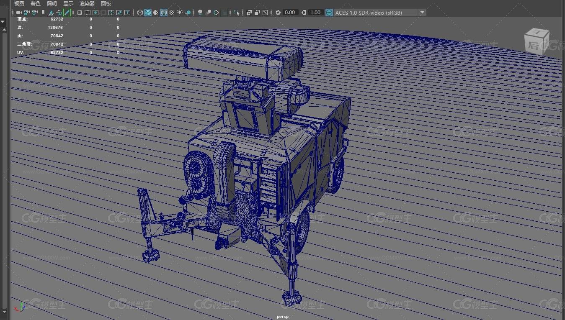The width and height of the screenshot is (565, 320).
Task: Click the Depth of Field icon
Action: tap(224, 13)
